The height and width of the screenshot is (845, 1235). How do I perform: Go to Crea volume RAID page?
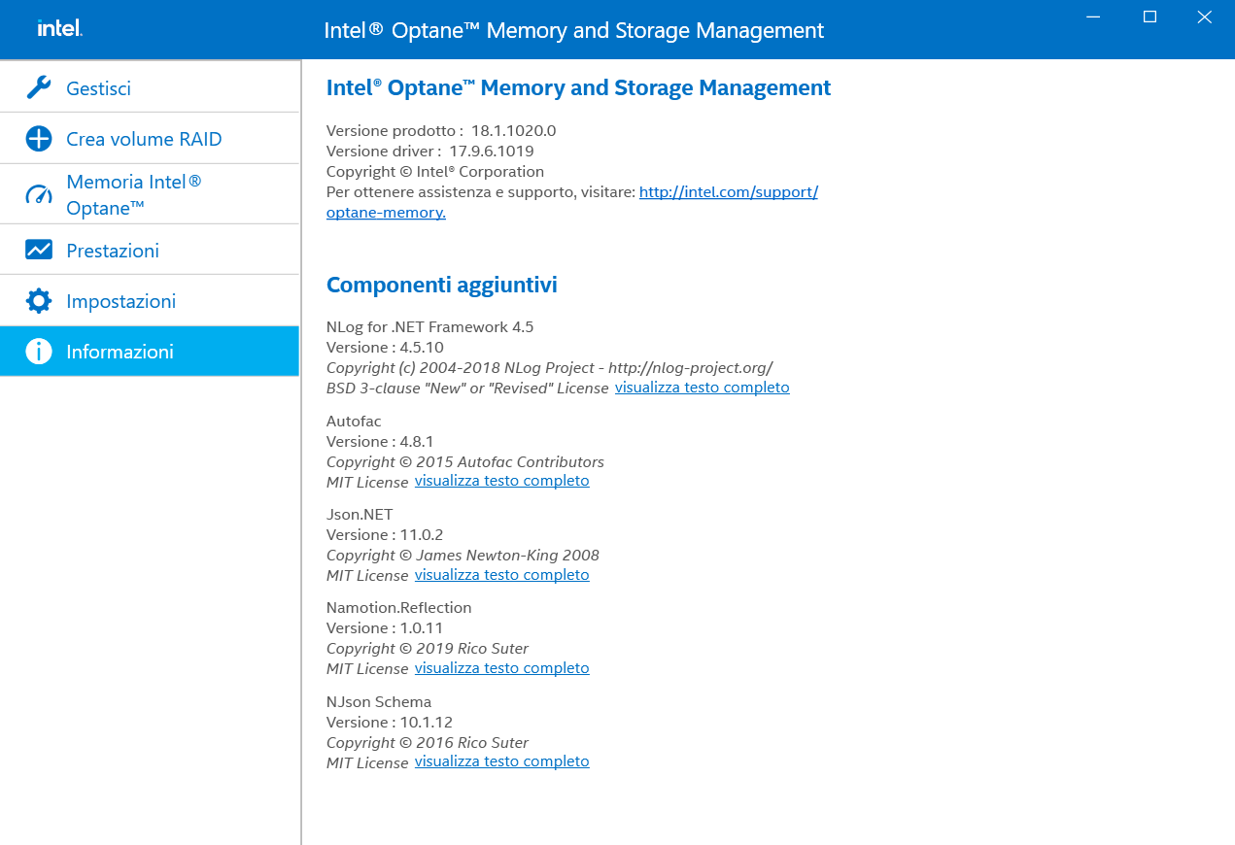[x=144, y=139]
